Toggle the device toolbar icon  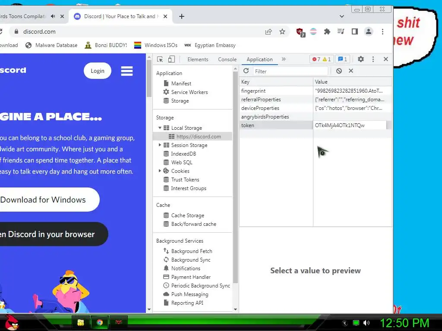pos(171,59)
